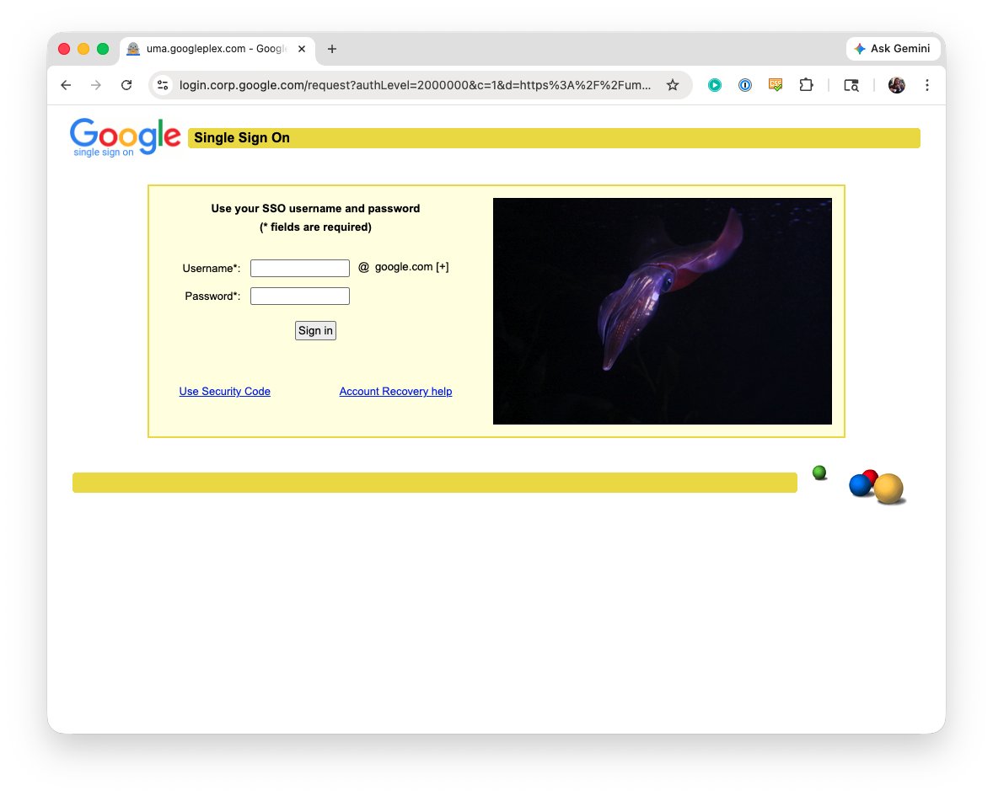The height and width of the screenshot is (796, 993).
Task: Select the uma.googleplex.com tab
Action: point(217,49)
